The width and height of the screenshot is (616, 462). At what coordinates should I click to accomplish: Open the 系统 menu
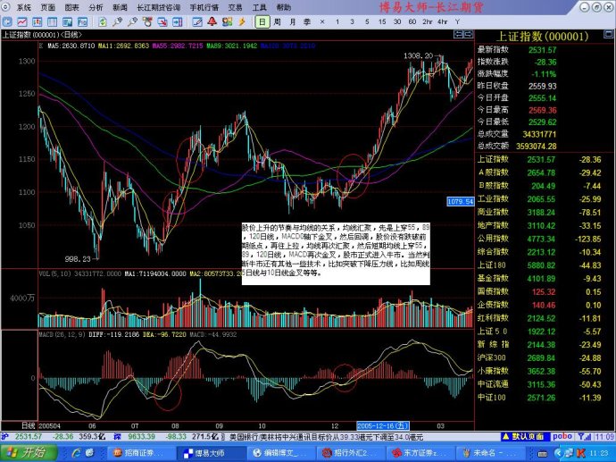(x=24, y=7)
